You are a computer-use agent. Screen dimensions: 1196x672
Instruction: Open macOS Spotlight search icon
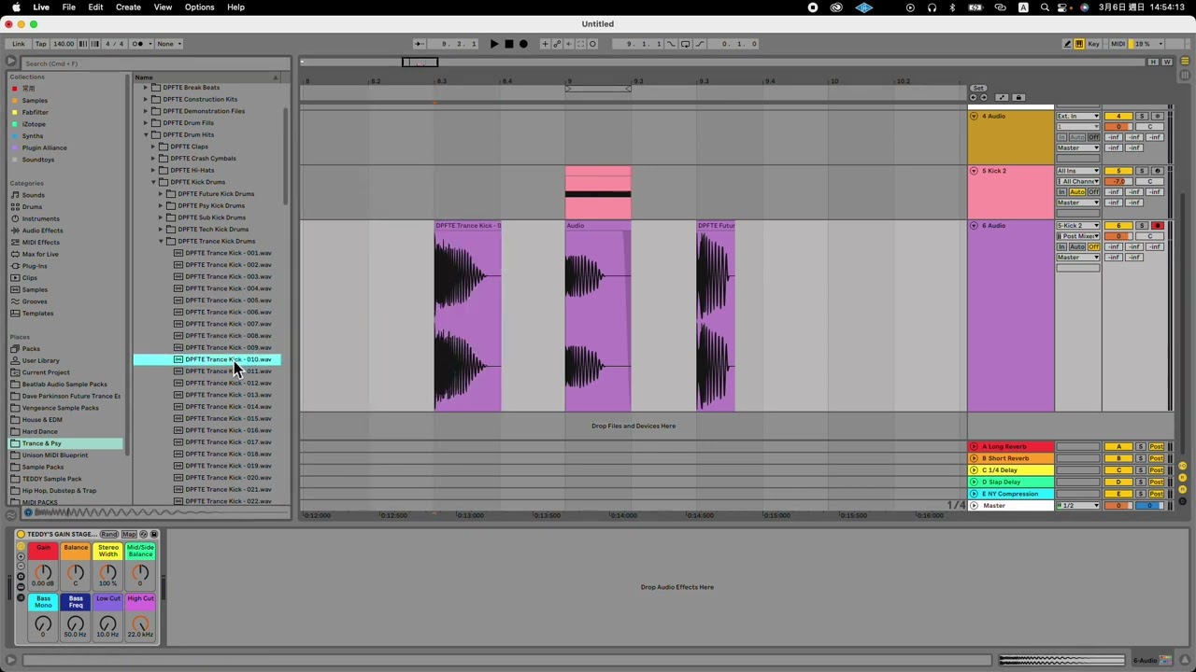(1045, 7)
